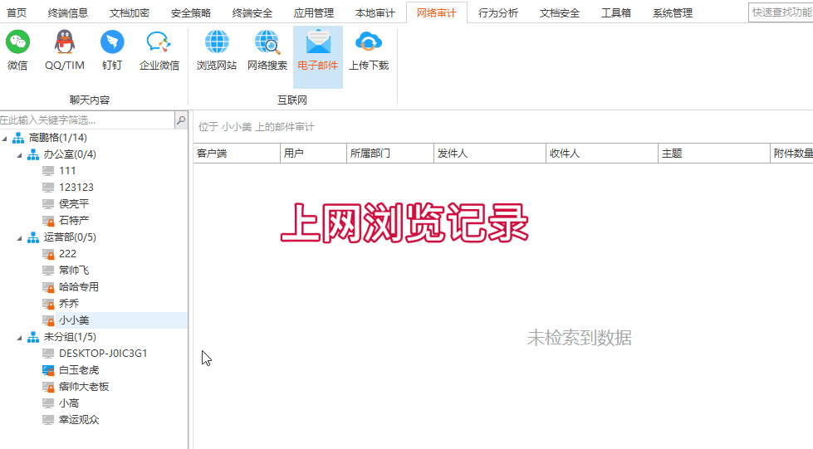Switch to the 行为分析 tab
This screenshot has height=449, width=813.
[498, 12]
